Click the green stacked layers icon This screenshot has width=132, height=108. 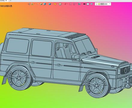[41, 4]
